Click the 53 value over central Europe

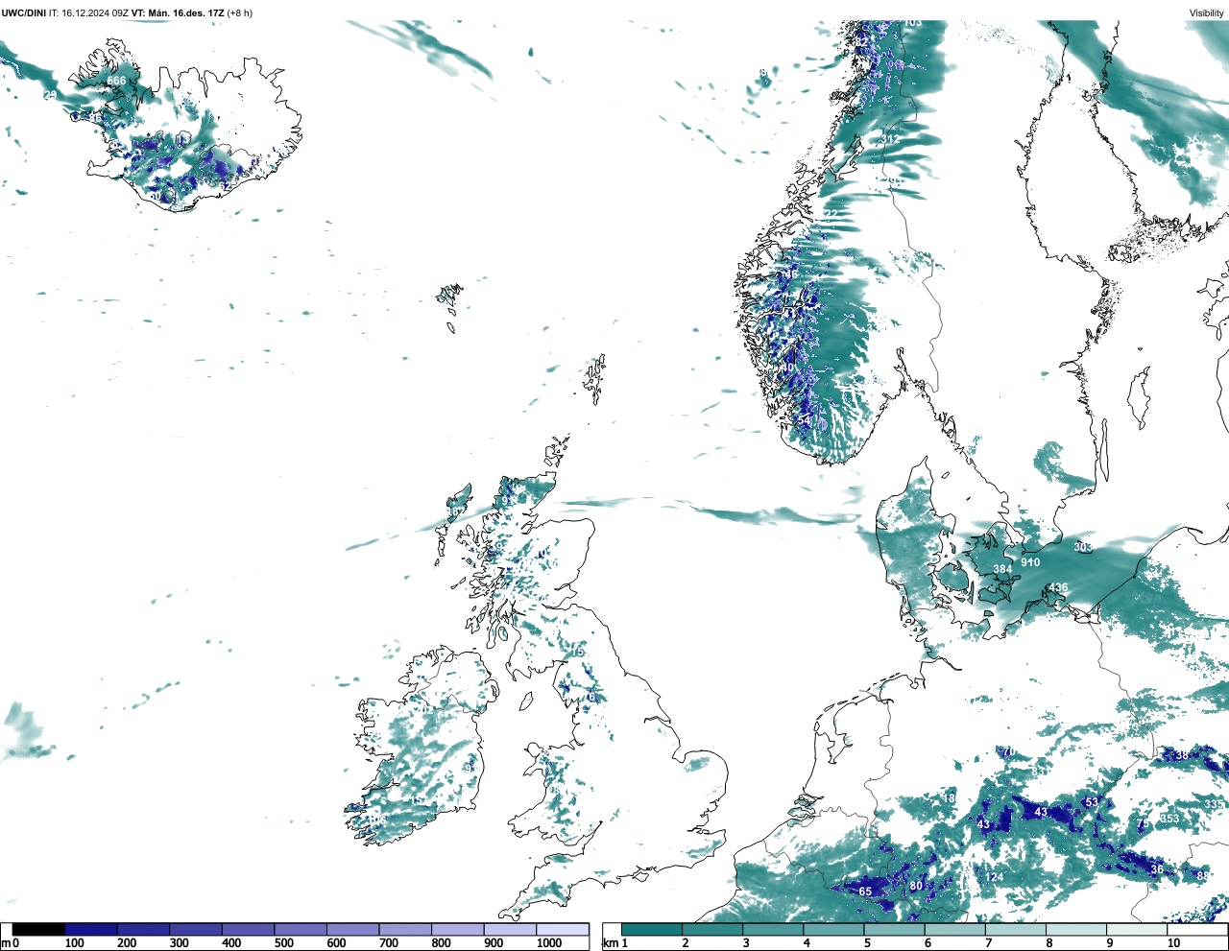click(x=1092, y=802)
